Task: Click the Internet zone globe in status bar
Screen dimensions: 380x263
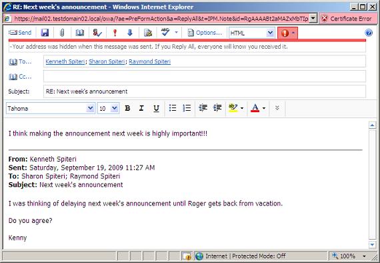Action: (199, 256)
